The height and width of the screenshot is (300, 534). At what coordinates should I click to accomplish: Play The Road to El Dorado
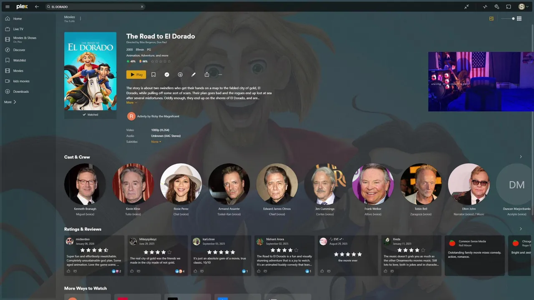pyautogui.click(x=136, y=75)
